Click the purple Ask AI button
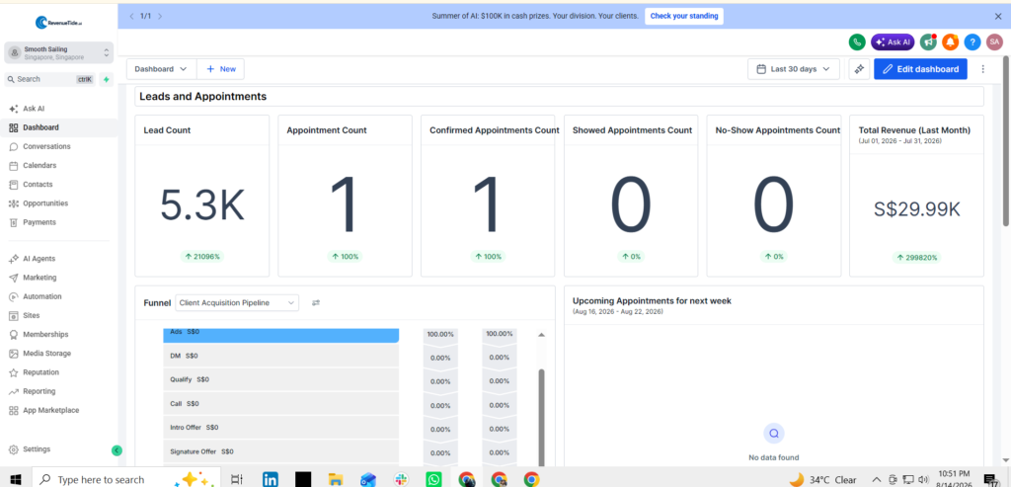 (893, 41)
